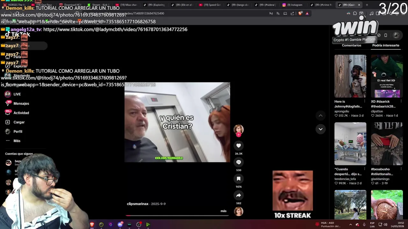Screen dimensions: 408x229
Task: Open options dots for #besabusho video
Action: [x=401, y=169]
